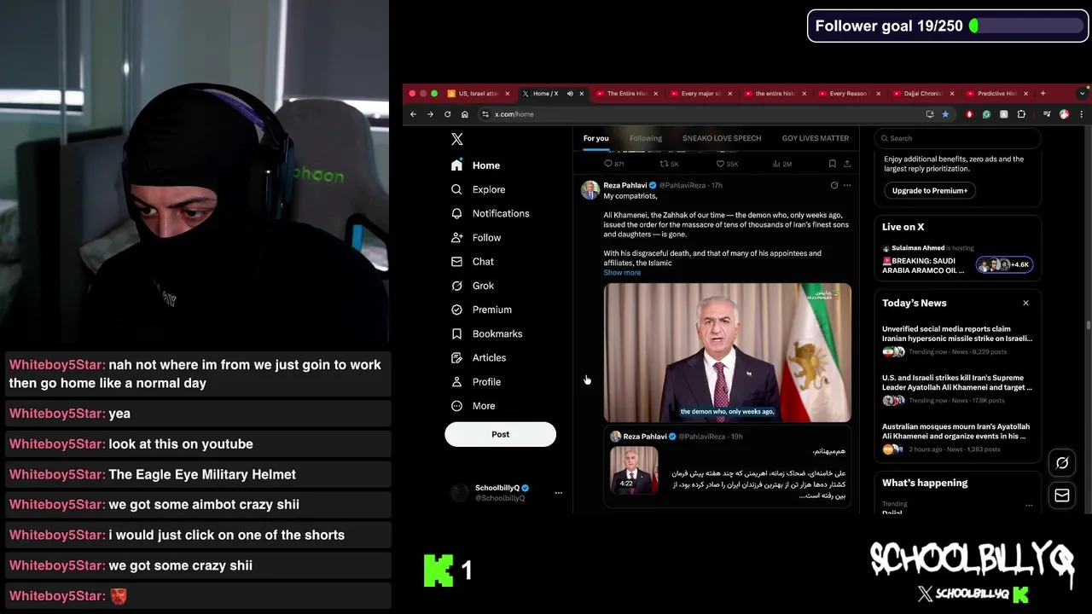Viewport: 1092px width, 614px height.
Task: Click the Reza Pahlavi name link
Action: (625, 185)
